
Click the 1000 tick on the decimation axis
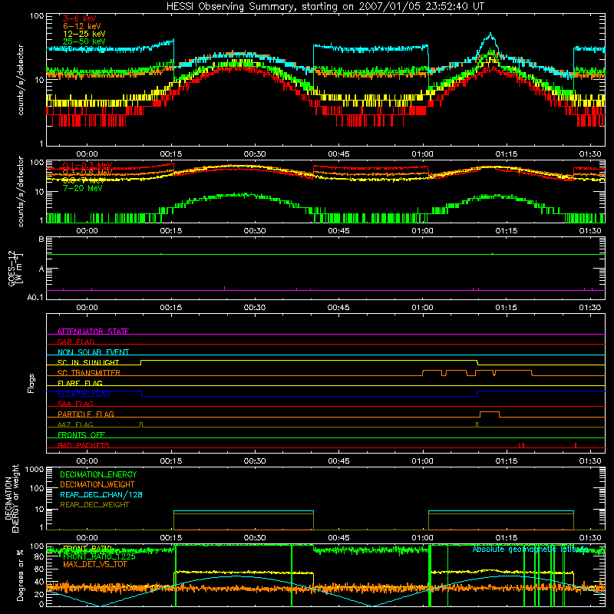(x=35, y=470)
